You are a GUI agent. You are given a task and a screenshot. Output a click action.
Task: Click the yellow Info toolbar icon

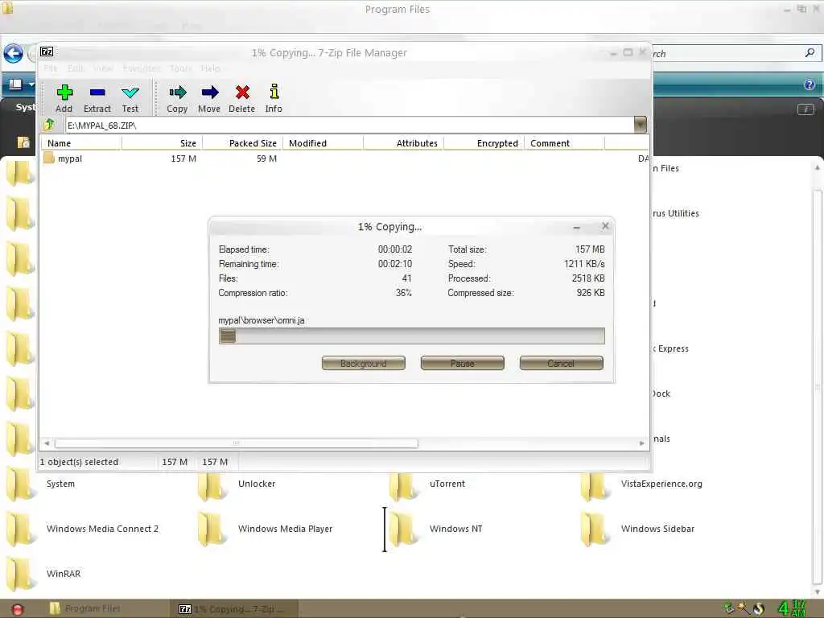tap(274, 92)
